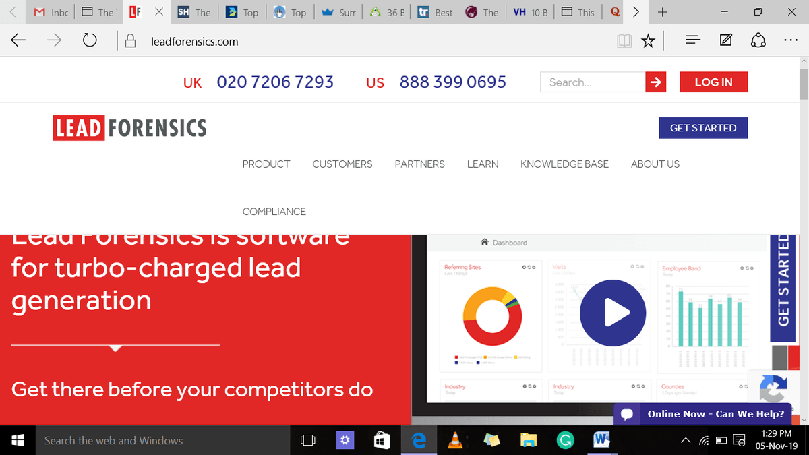Click the browser forward arrow
Image resolution: width=809 pixels, height=455 pixels.
tap(54, 41)
